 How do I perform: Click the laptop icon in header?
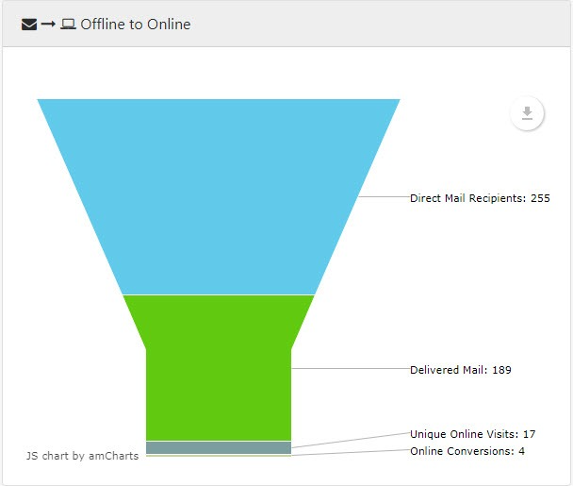[x=68, y=25]
